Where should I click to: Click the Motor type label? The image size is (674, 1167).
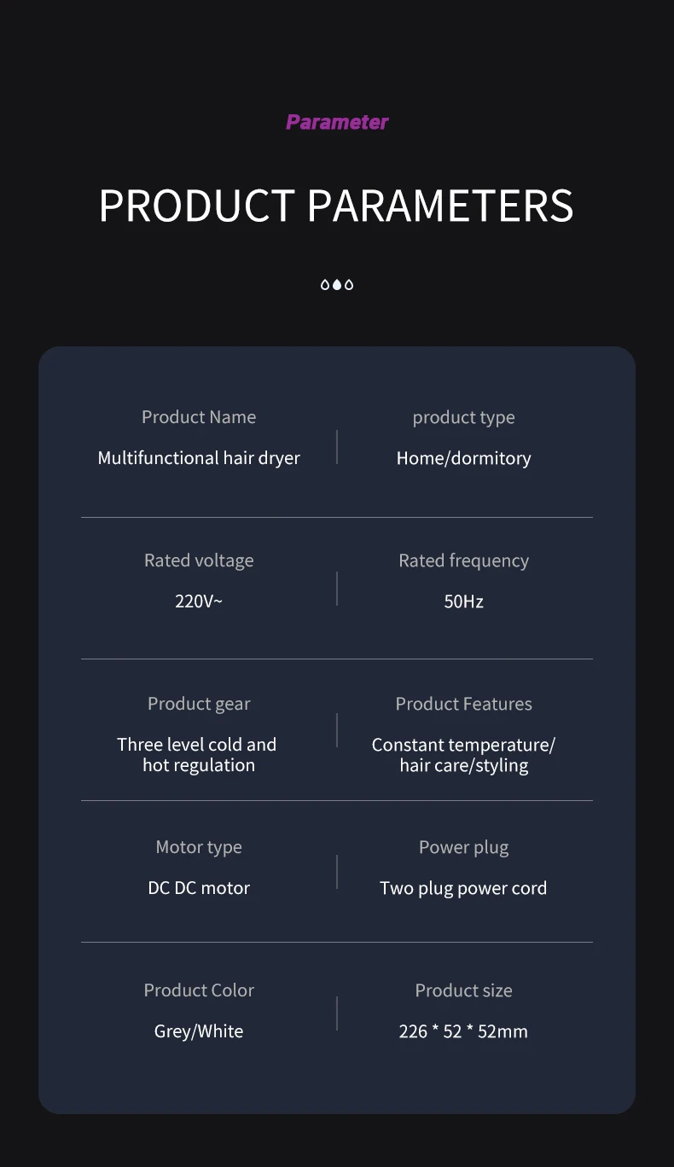tap(199, 847)
